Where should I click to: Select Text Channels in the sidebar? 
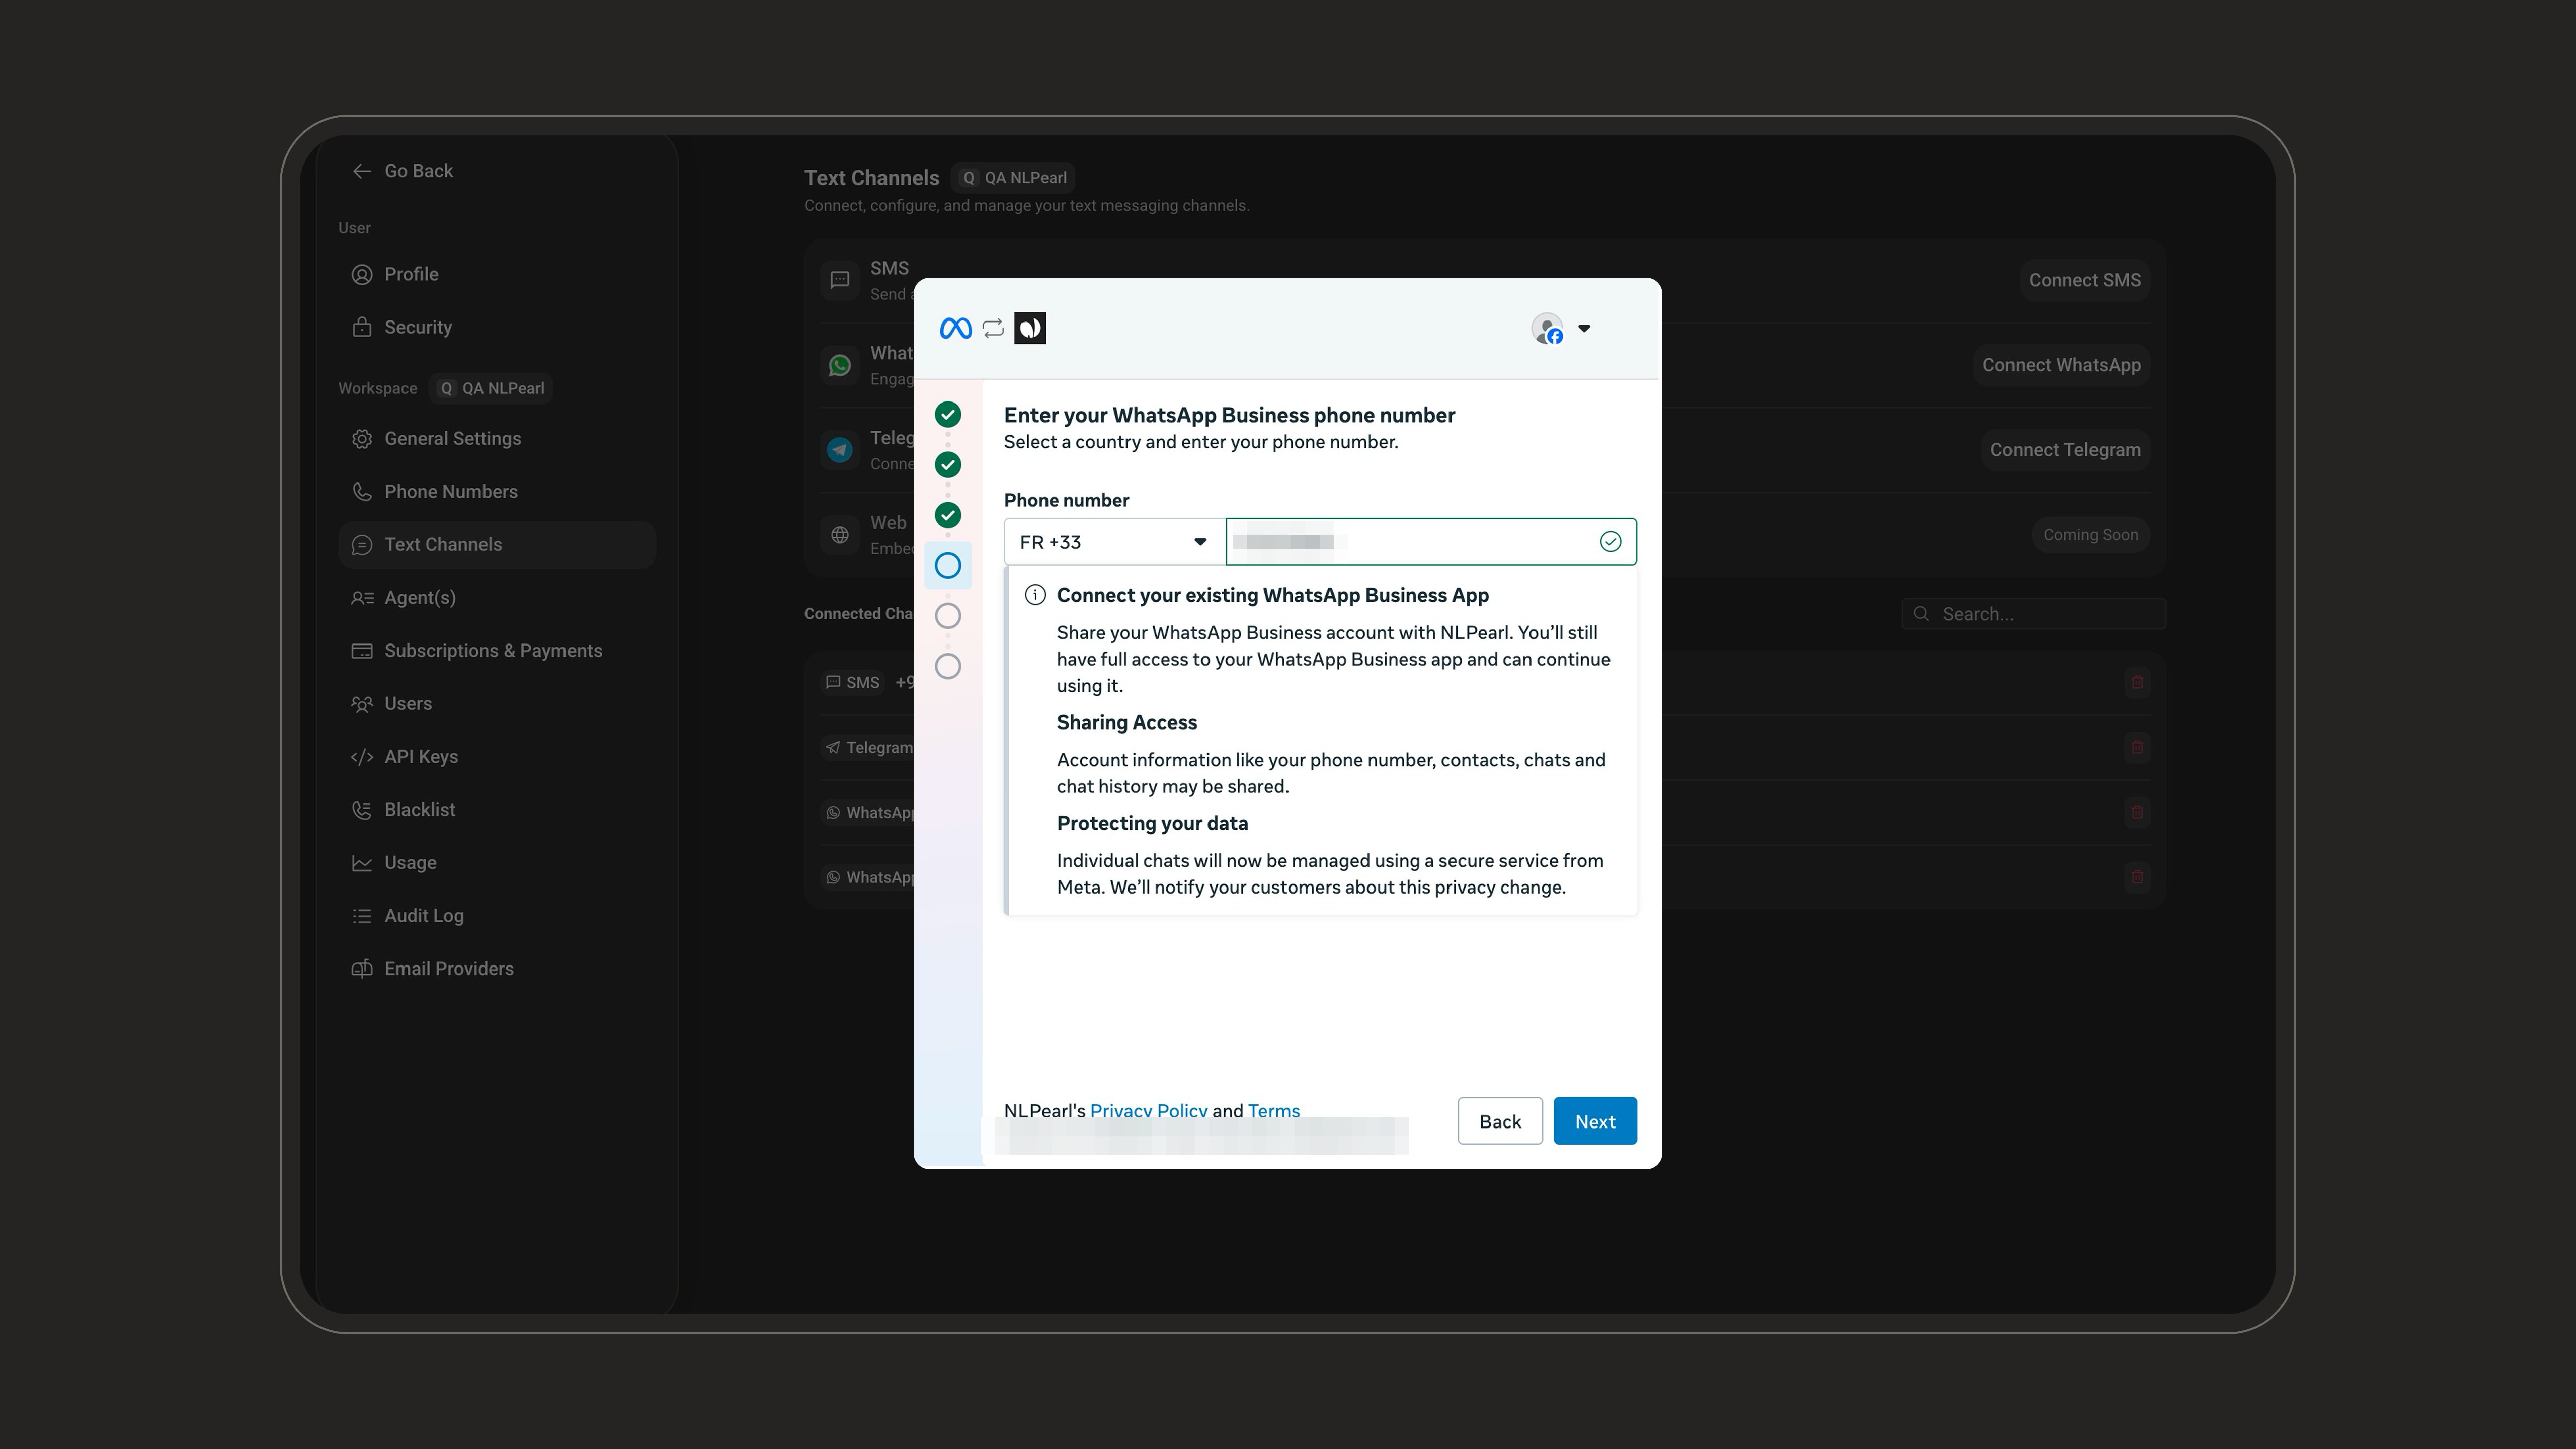(496, 544)
